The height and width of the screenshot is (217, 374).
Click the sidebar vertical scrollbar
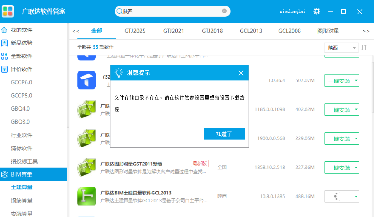tap(68, 76)
